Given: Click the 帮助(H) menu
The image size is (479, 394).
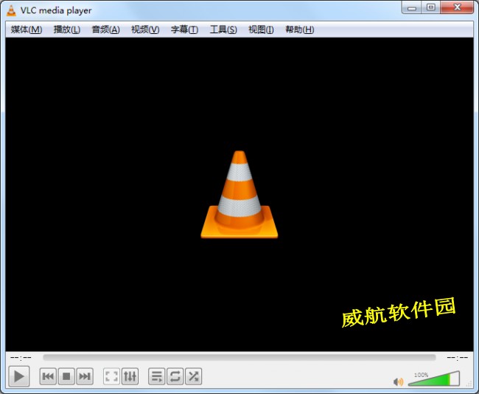Looking at the screenshot, I should [299, 30].
